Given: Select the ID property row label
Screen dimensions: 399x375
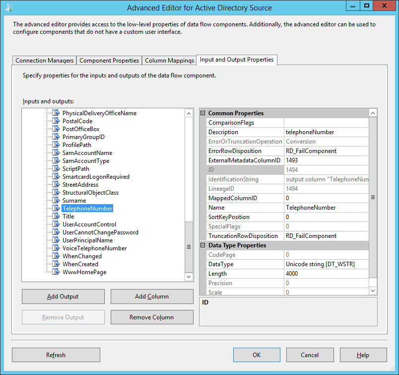Looking at the screenshot, I should 245,170.
